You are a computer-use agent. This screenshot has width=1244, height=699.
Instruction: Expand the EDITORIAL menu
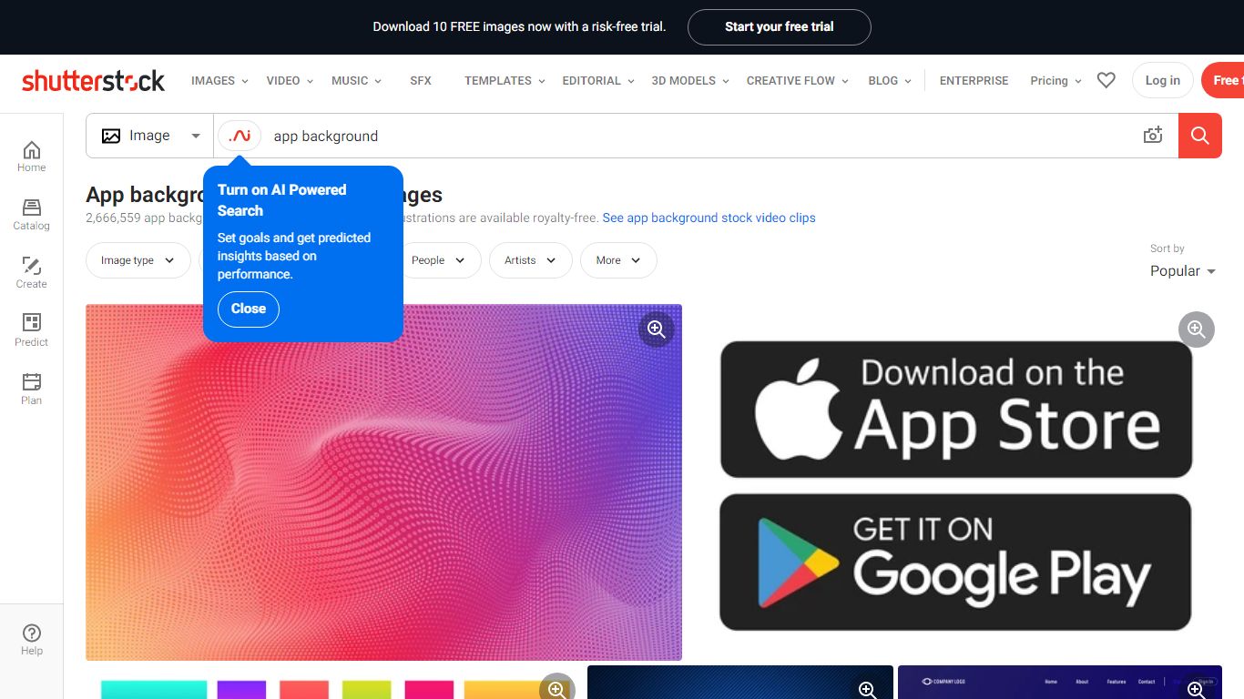tap(597, 80)
